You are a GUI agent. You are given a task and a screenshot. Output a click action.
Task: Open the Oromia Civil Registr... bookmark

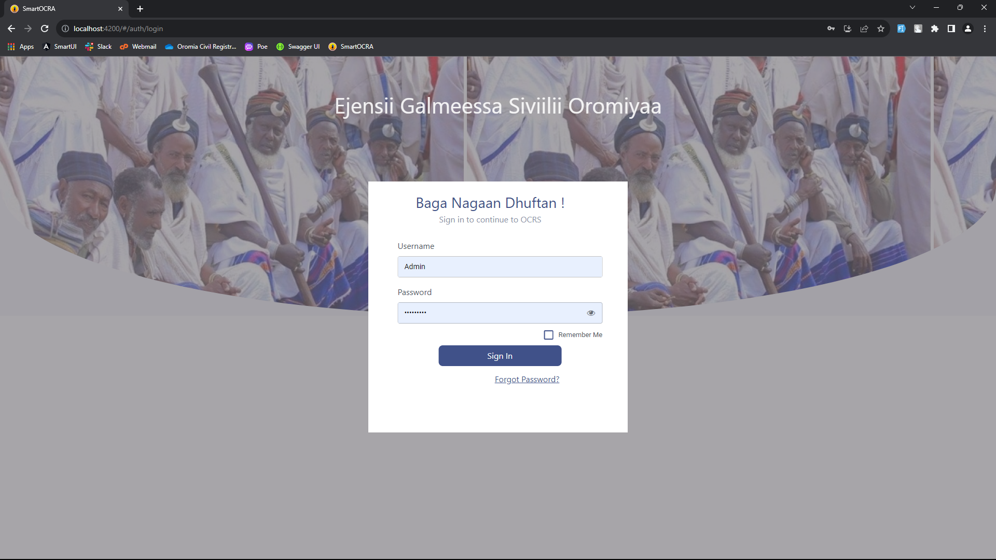(201, 47)
